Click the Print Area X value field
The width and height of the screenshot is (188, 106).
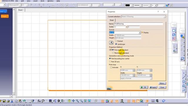[127, 70]
